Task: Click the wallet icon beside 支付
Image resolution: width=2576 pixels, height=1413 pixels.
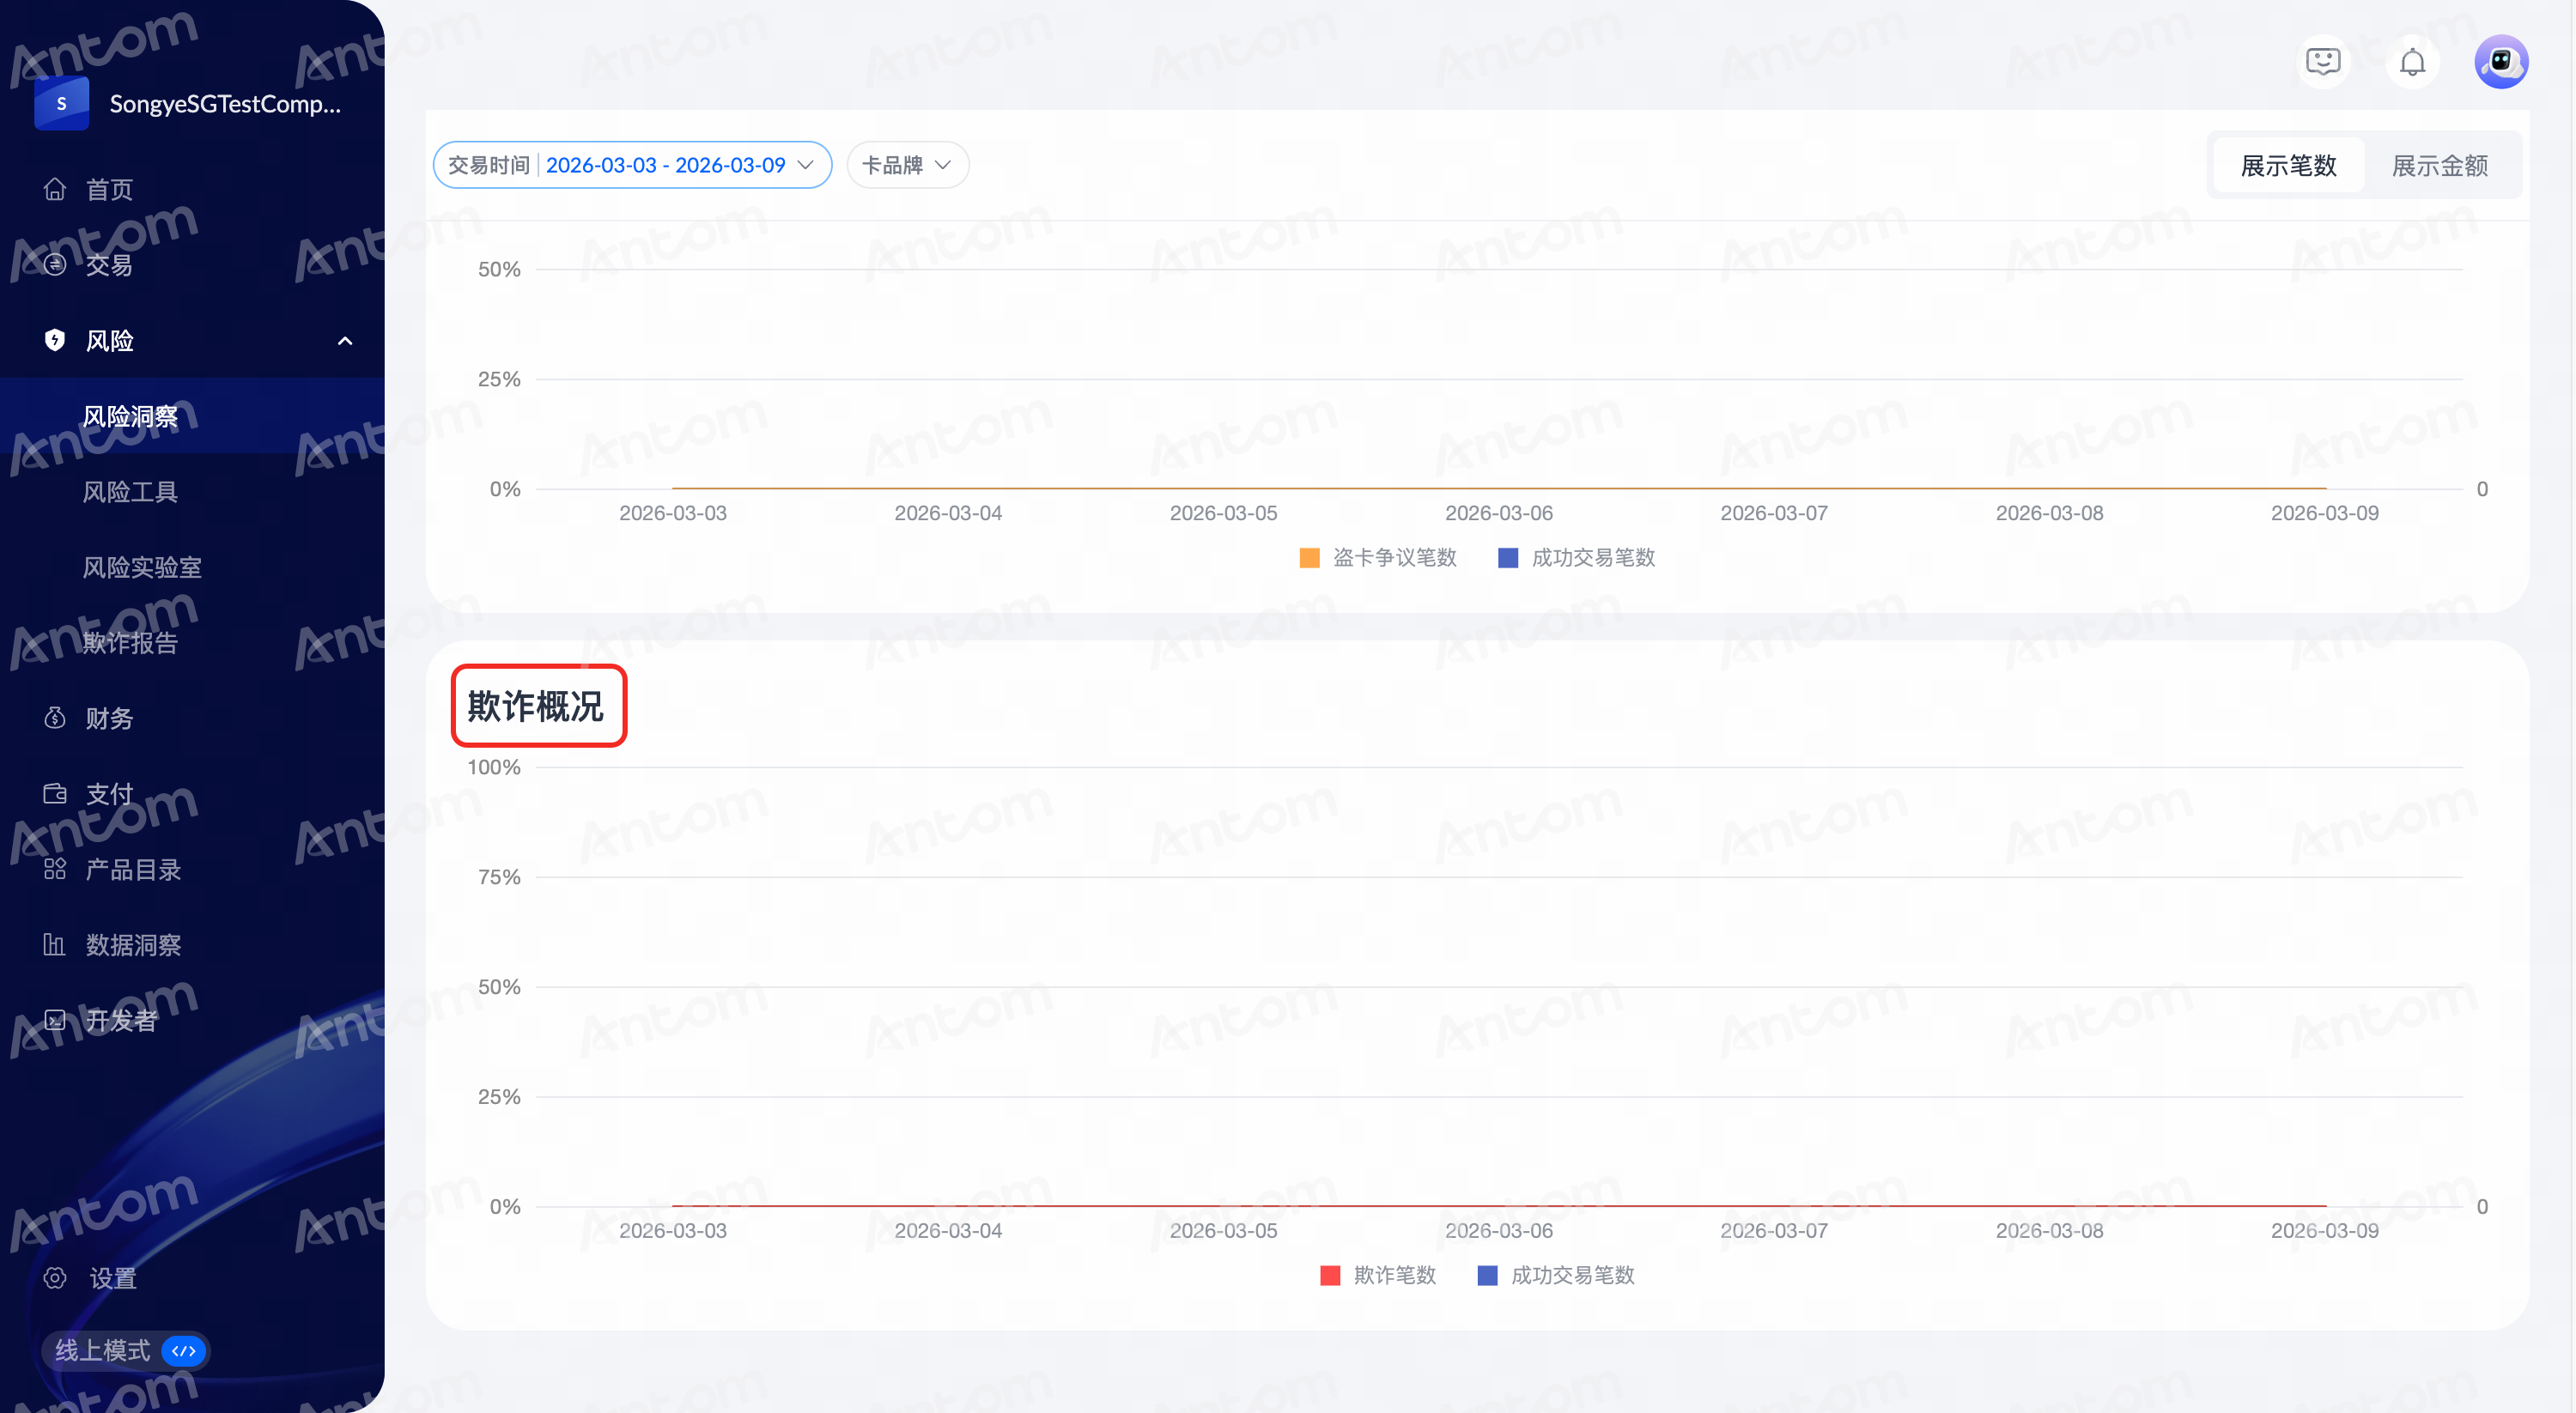Action: coord(55,794)
